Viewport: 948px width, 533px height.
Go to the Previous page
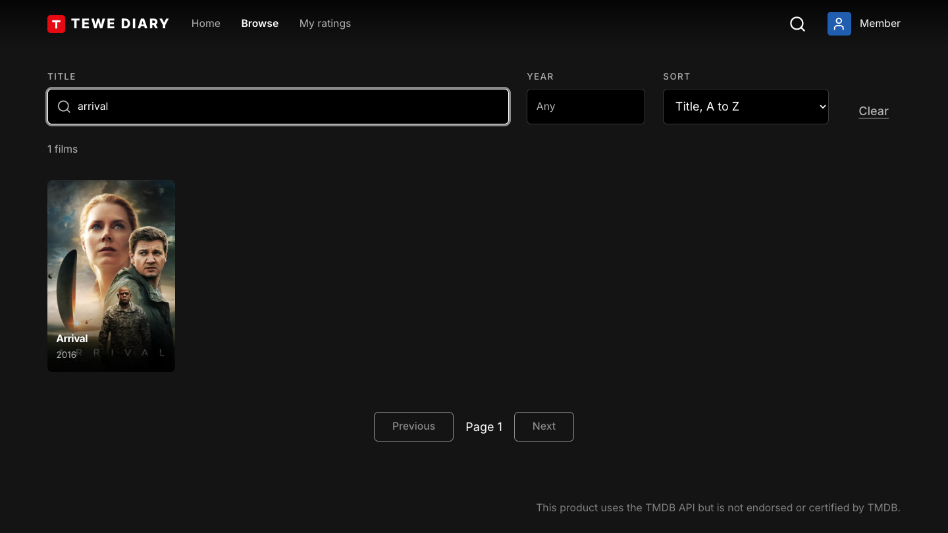(413, 426)
